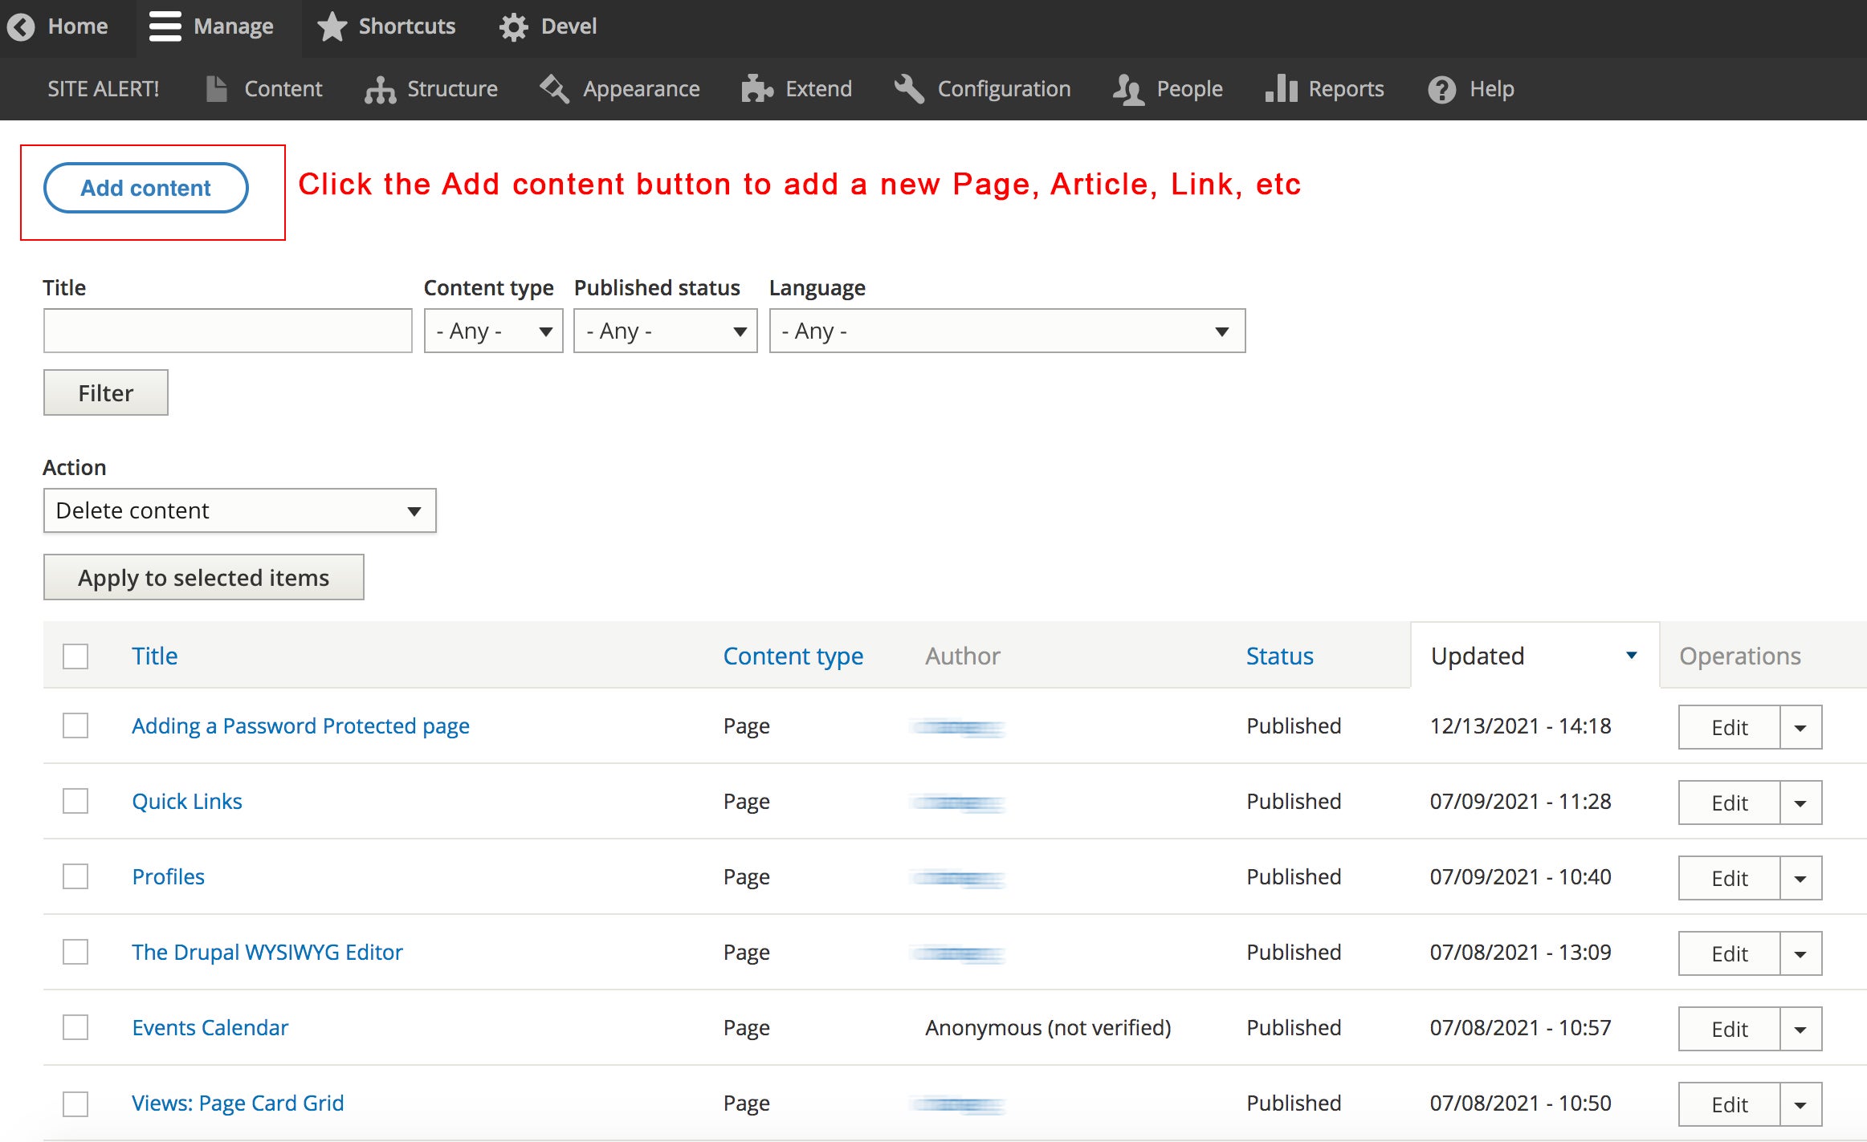The height and width of the screenshot is (1142, 1867).
Task: Check the Quick Links row checkbox
Action: pyautogui.click(x=75, y=801)
